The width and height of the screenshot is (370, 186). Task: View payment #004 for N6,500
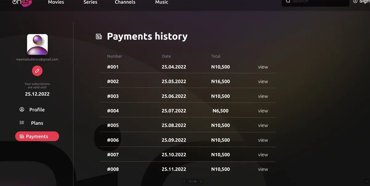coord(263,111)
